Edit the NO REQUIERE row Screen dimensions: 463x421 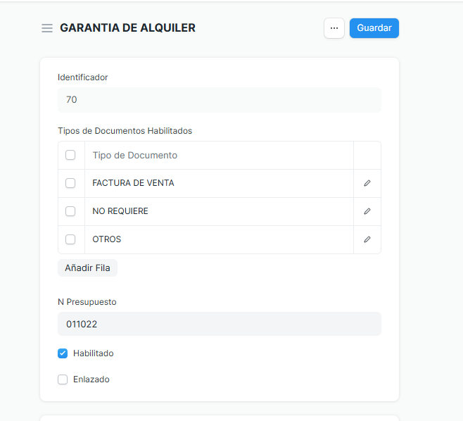367,211
